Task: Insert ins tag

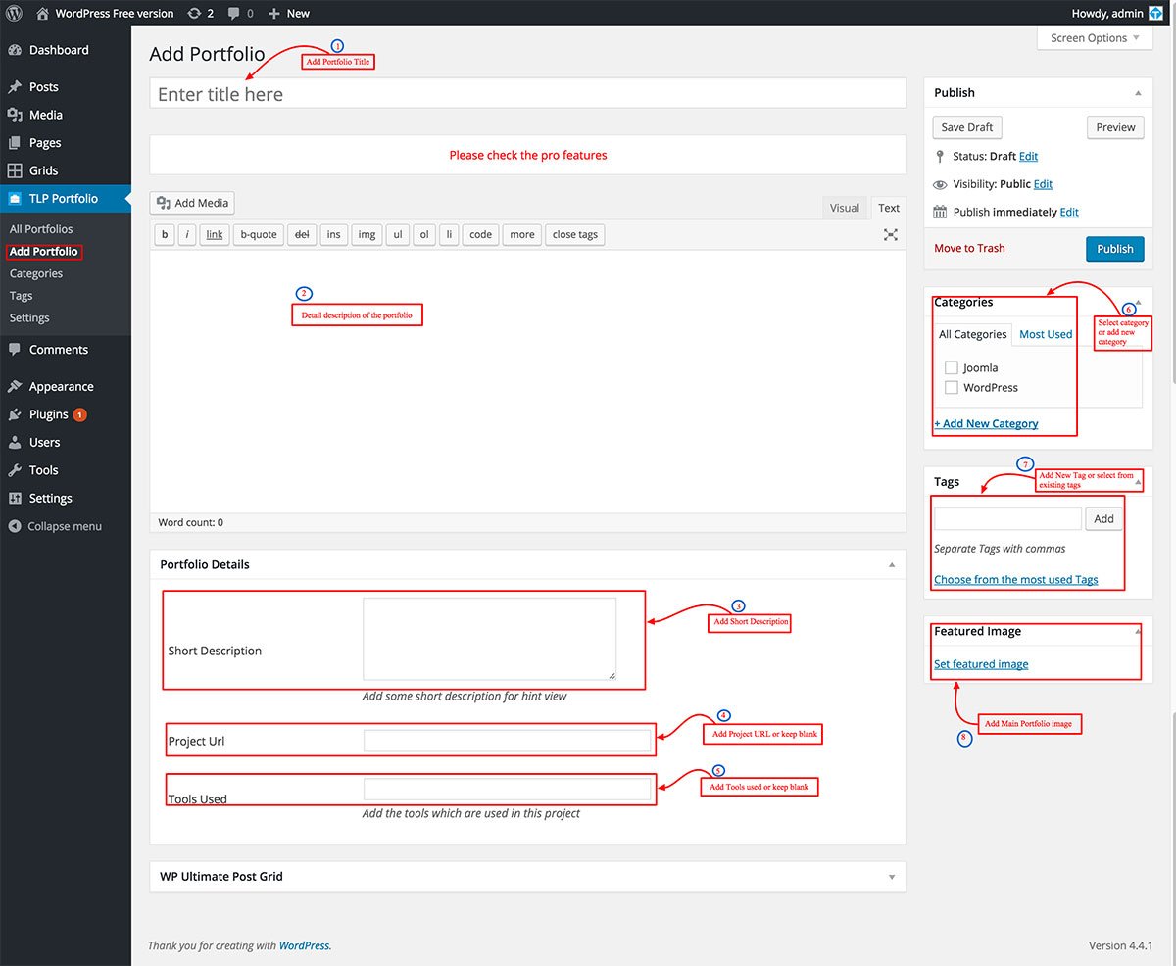Action: (334, 235)
